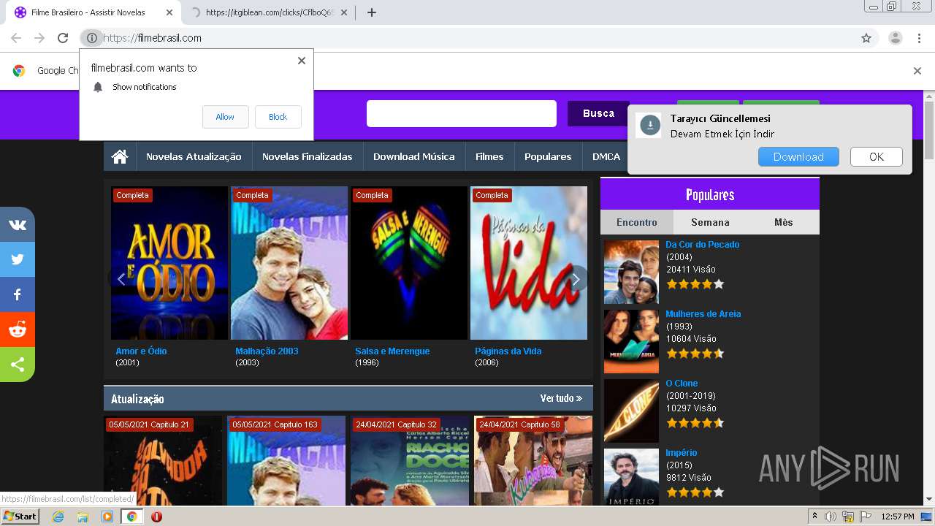Image resolution: width=935 pixels, height=526 pixels.
Task: Select Encontro tab in Populares
Action: pos(637,222)
